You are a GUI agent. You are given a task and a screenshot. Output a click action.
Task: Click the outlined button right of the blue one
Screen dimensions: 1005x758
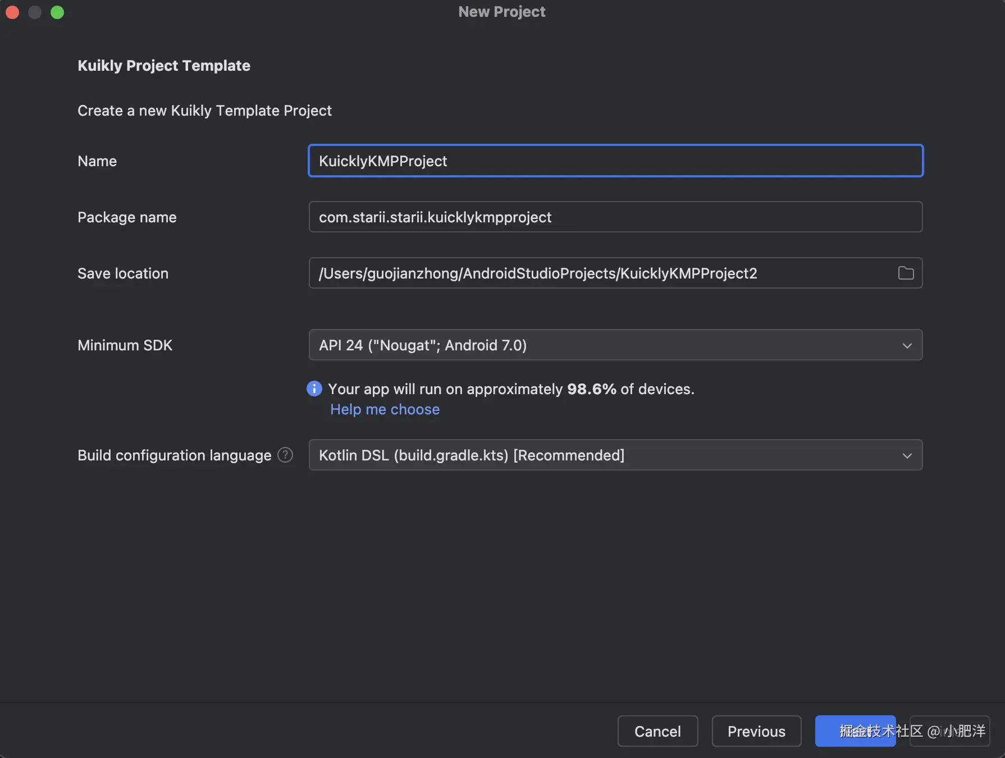point(949,731)
